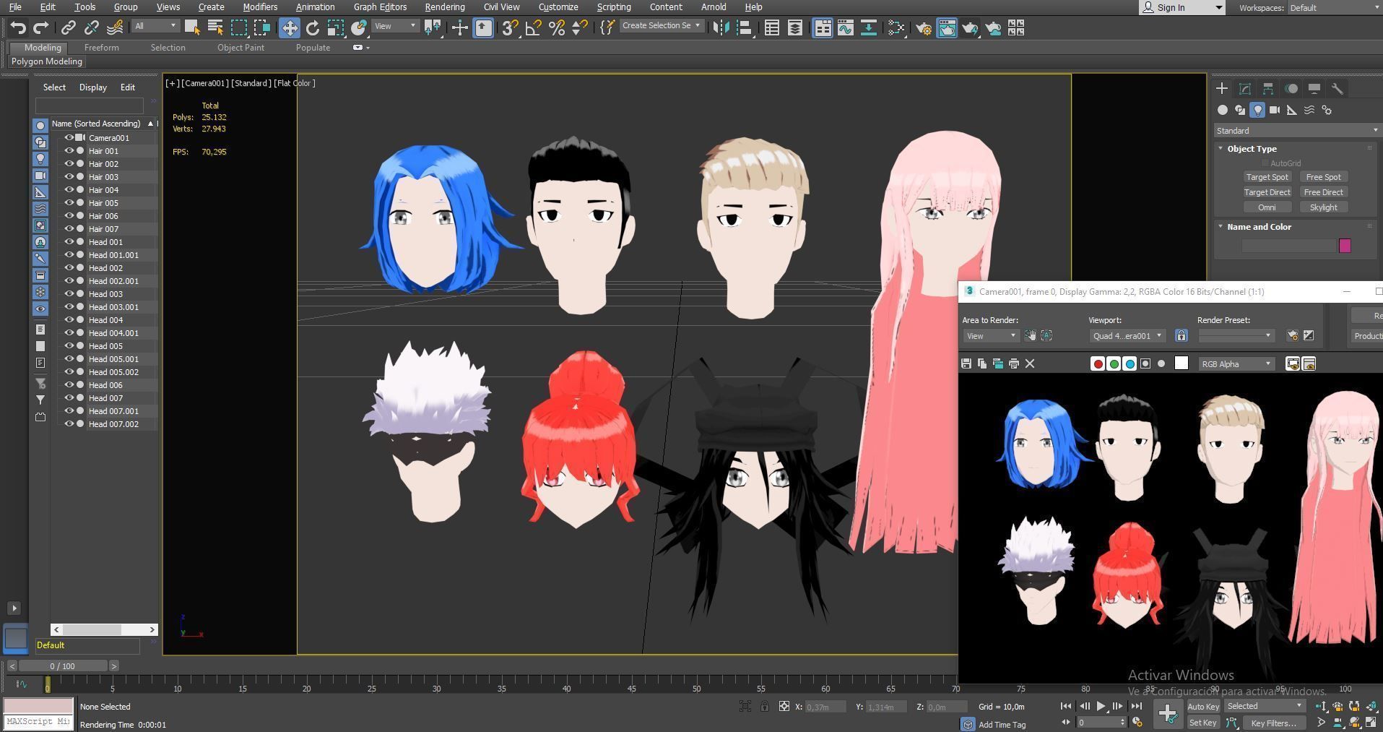Viewport: 1383px width, 732px height.
Task: Open the Utilities panel wrench icon
Action: [x=1338, y=88]
